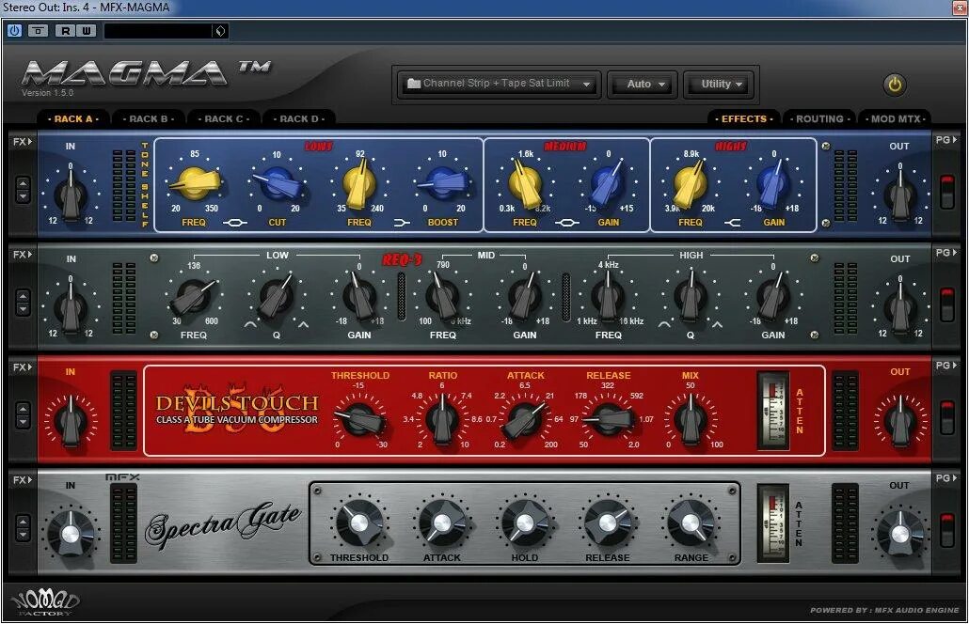969x624 pixels.
Task: Click the Nomad Factory logo
Action: coord(45,602)
